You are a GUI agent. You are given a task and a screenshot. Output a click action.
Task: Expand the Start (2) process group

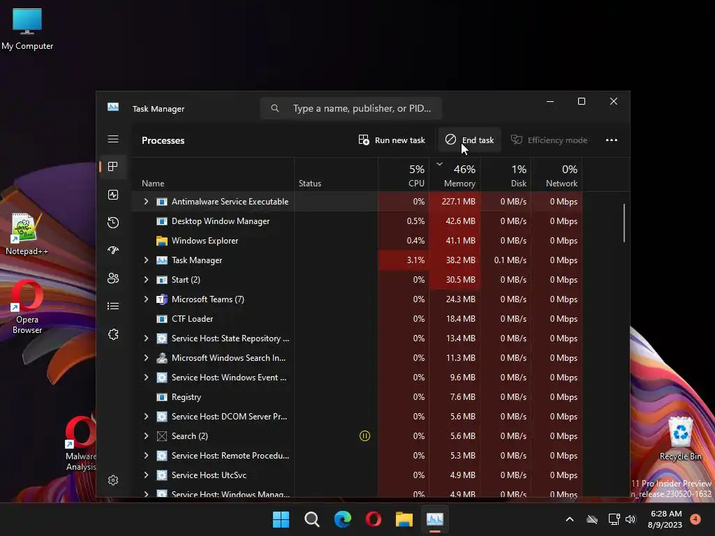click(x=146, y=280)
